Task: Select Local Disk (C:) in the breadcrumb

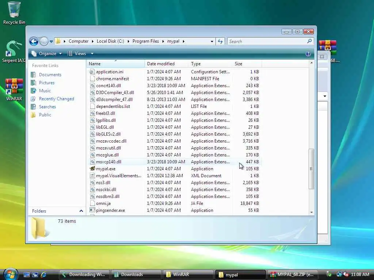Action: [110, 41]
